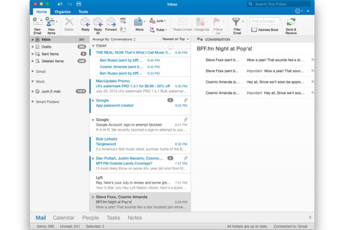Open Google sign-in attempt blocked email
Viewport: 344px width, 230px height.
click(x=140, y=124)
